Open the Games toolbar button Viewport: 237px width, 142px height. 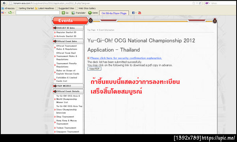point(93,13)
